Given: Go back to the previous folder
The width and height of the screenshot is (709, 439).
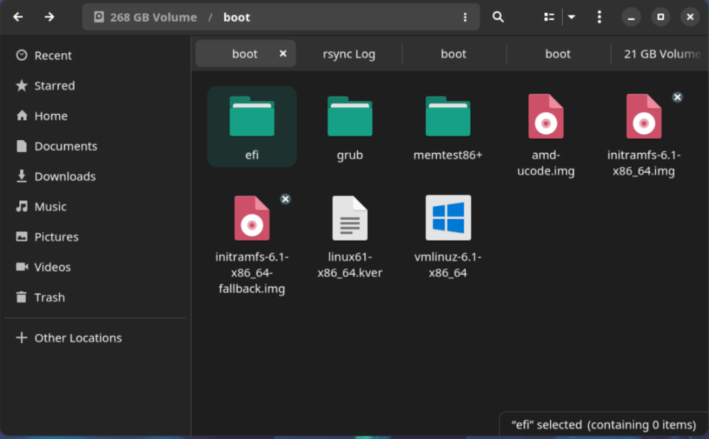Looking at the screenshot, I should [x=18, y=17].
